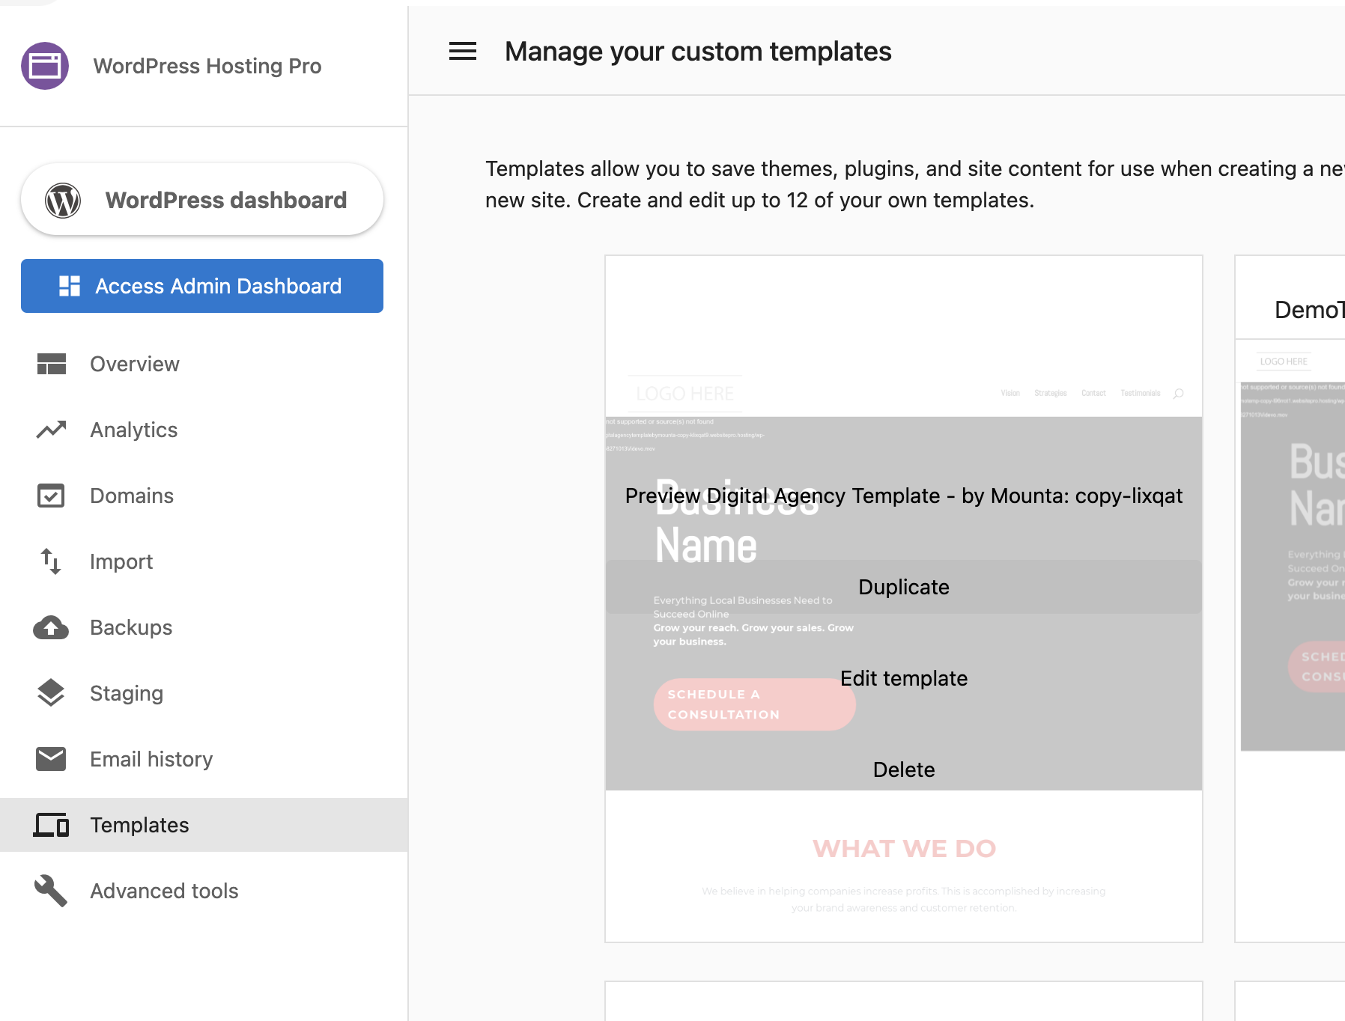Click the Staging layers icon

(x=50, y=693)
